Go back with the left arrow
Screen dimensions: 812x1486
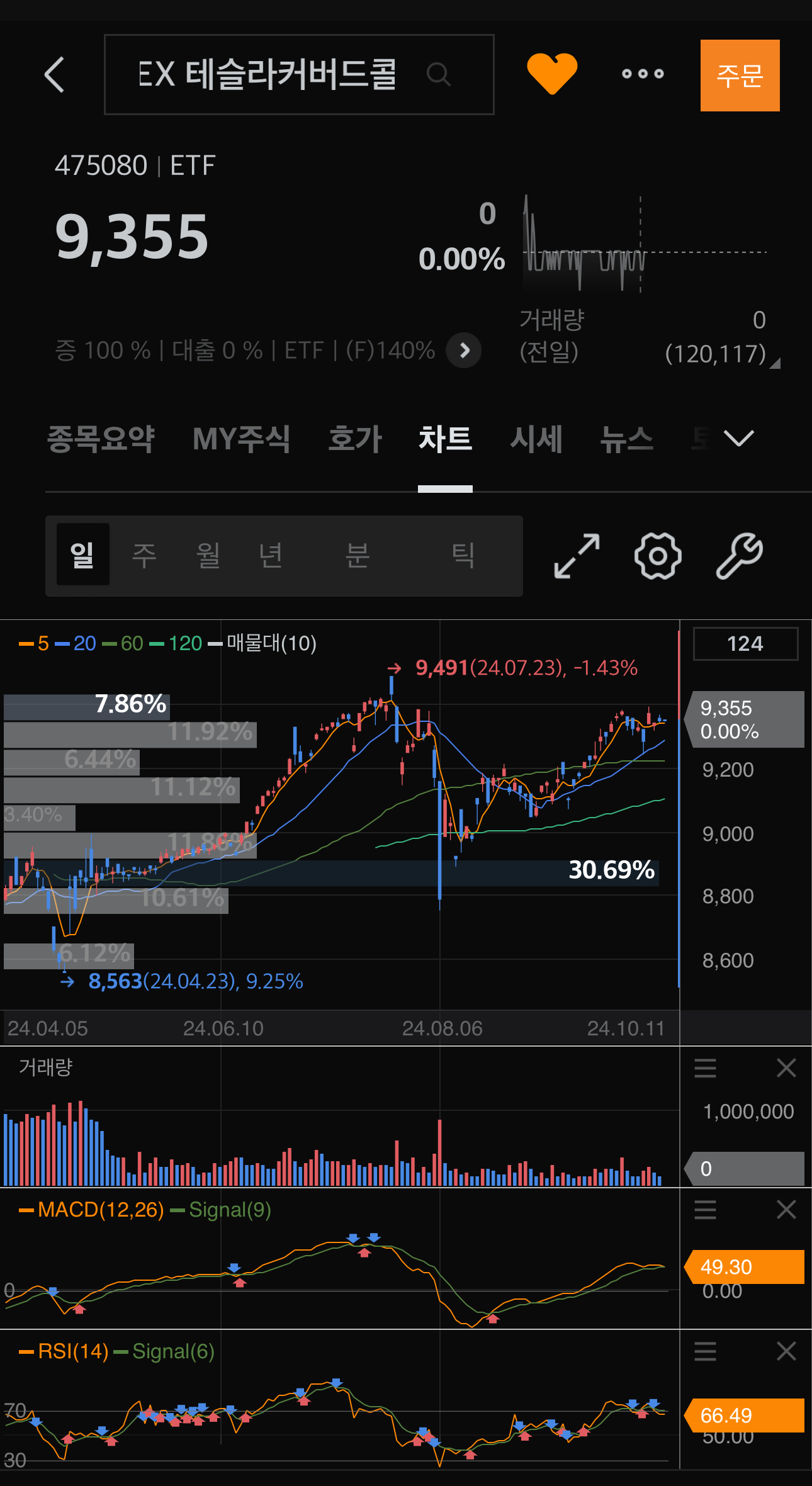55,74
